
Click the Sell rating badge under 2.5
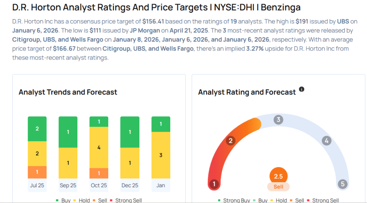(278, 187)
